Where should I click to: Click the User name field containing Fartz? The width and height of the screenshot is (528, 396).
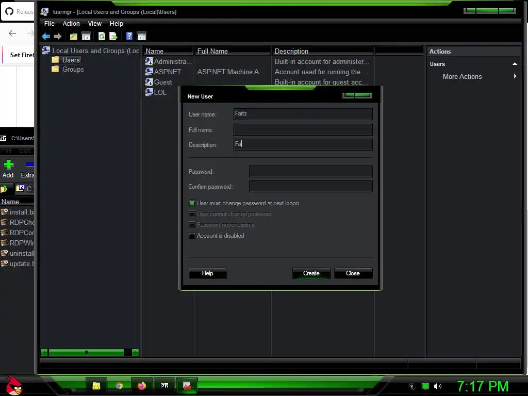point(303,114)
